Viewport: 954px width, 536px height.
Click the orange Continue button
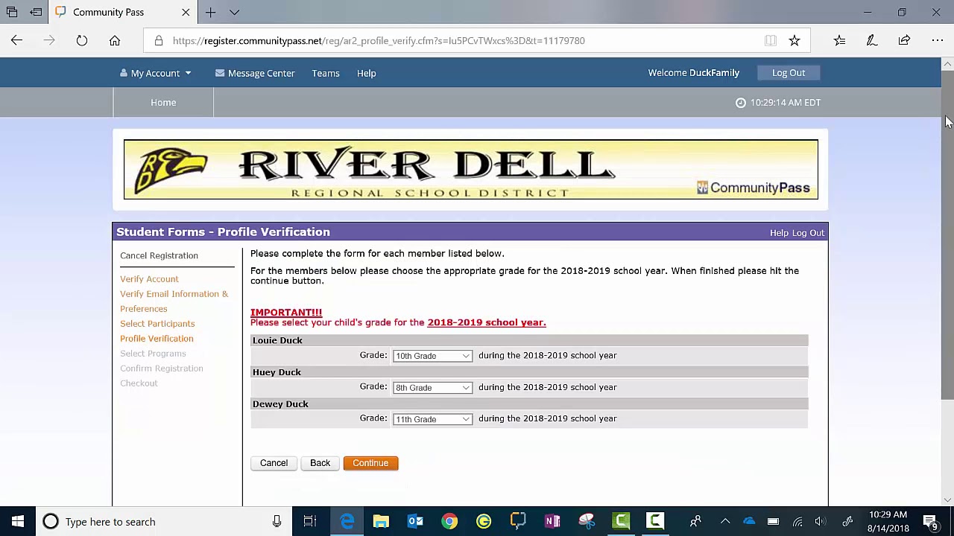click(x=370, y=463)
